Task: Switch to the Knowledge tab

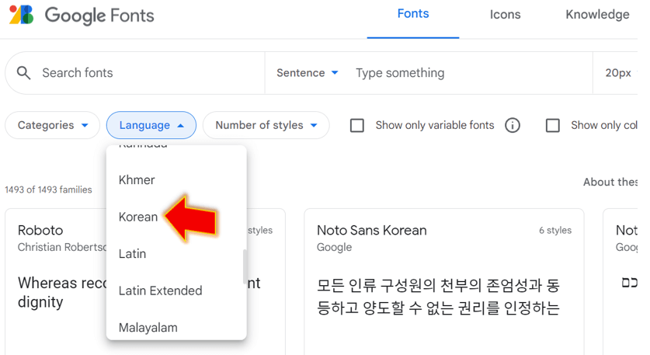Action: [597, 15]
